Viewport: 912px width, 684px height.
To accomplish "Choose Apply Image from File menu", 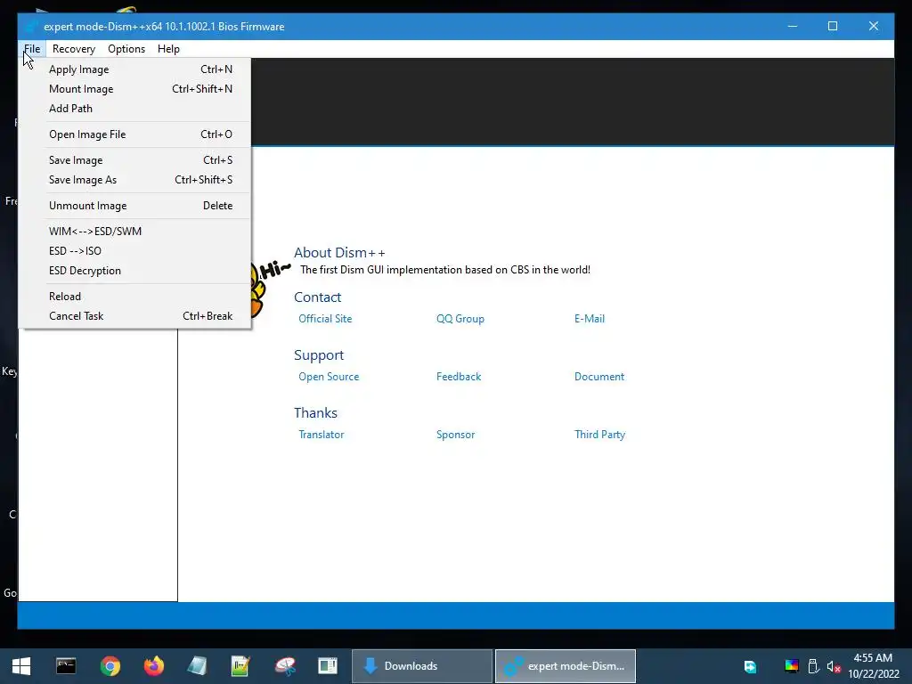I will (x=135, y=69).
